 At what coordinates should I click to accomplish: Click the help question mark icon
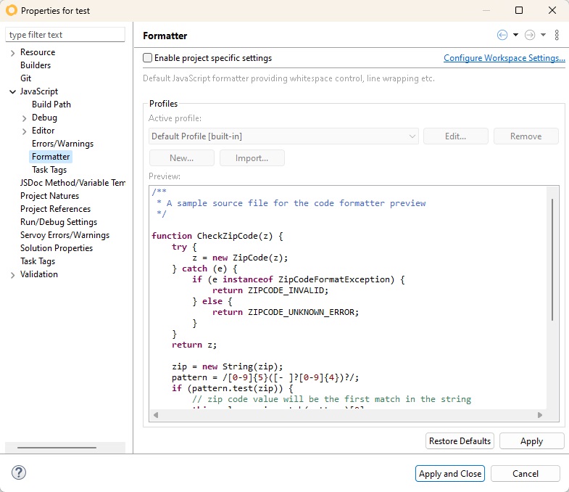19,473
